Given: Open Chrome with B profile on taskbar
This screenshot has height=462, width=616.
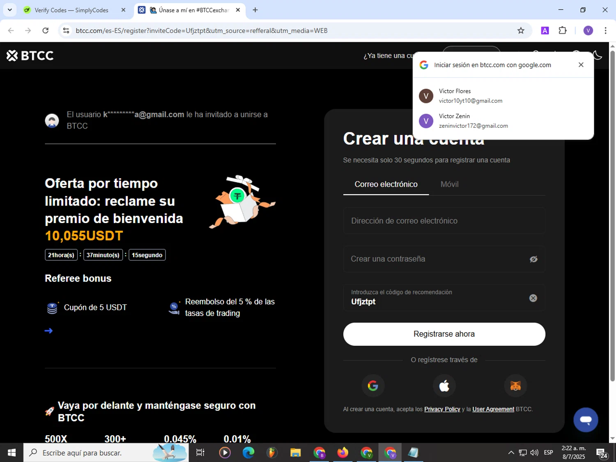Looking at the screenshot, I should tap(319, 453).
